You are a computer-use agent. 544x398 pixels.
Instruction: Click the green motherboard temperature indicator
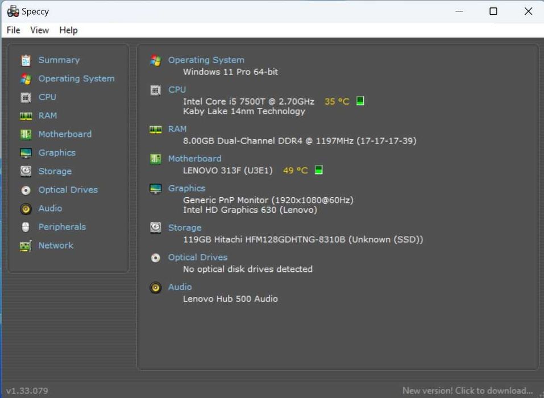(318, 169)
